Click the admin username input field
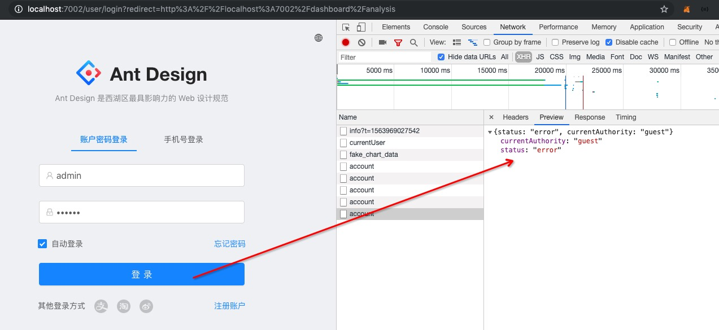 [x=142, y=175]
